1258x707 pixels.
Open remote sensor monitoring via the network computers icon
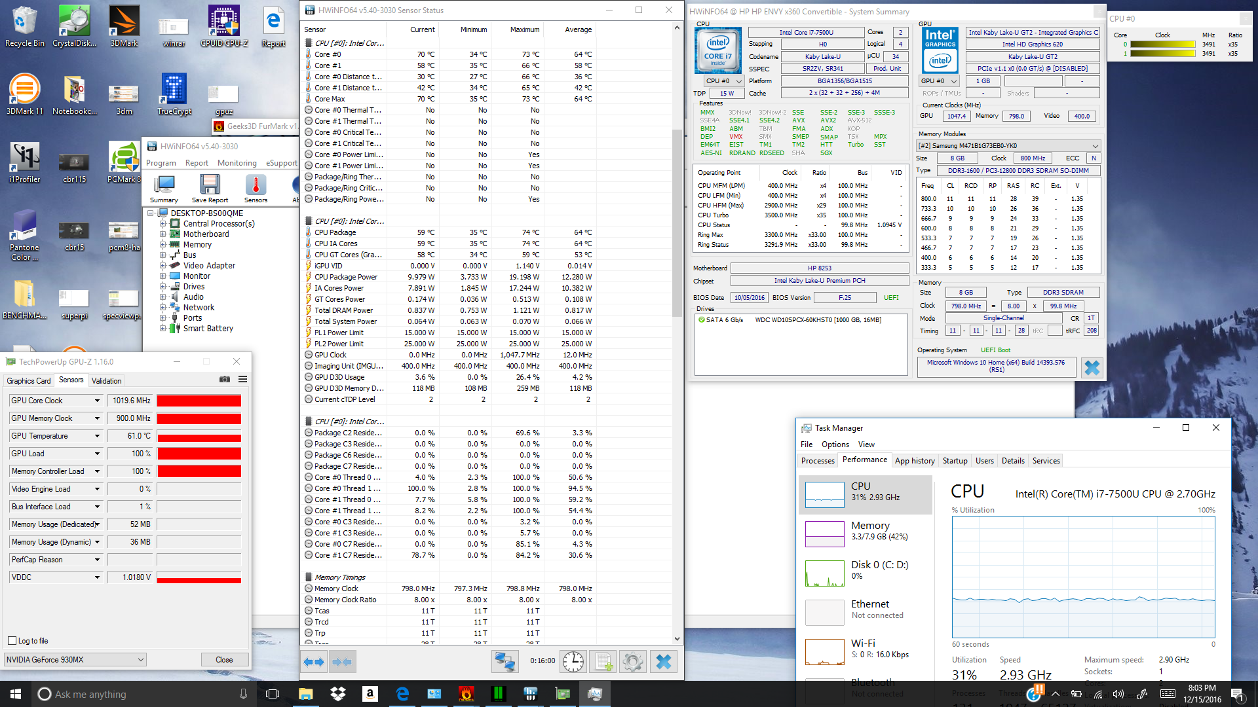(x=505, y=662)
